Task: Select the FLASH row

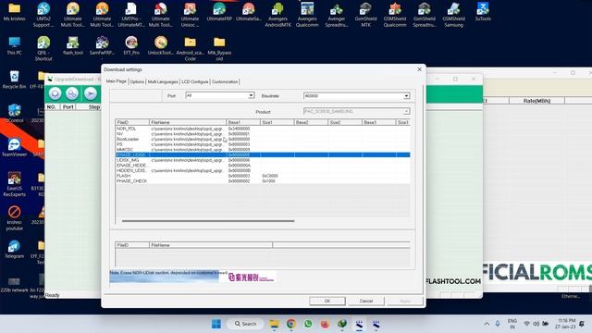Action: pos(263,176)
